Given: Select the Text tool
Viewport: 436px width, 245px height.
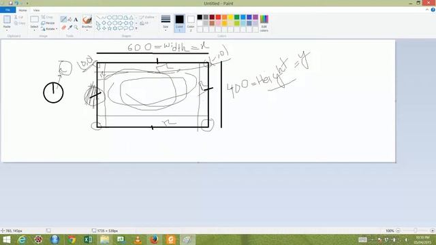Looking at the screenshot, I should (76, 20).
